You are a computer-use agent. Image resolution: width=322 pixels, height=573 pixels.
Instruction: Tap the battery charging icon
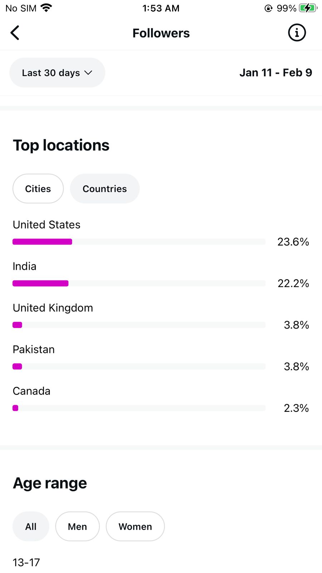308,8
